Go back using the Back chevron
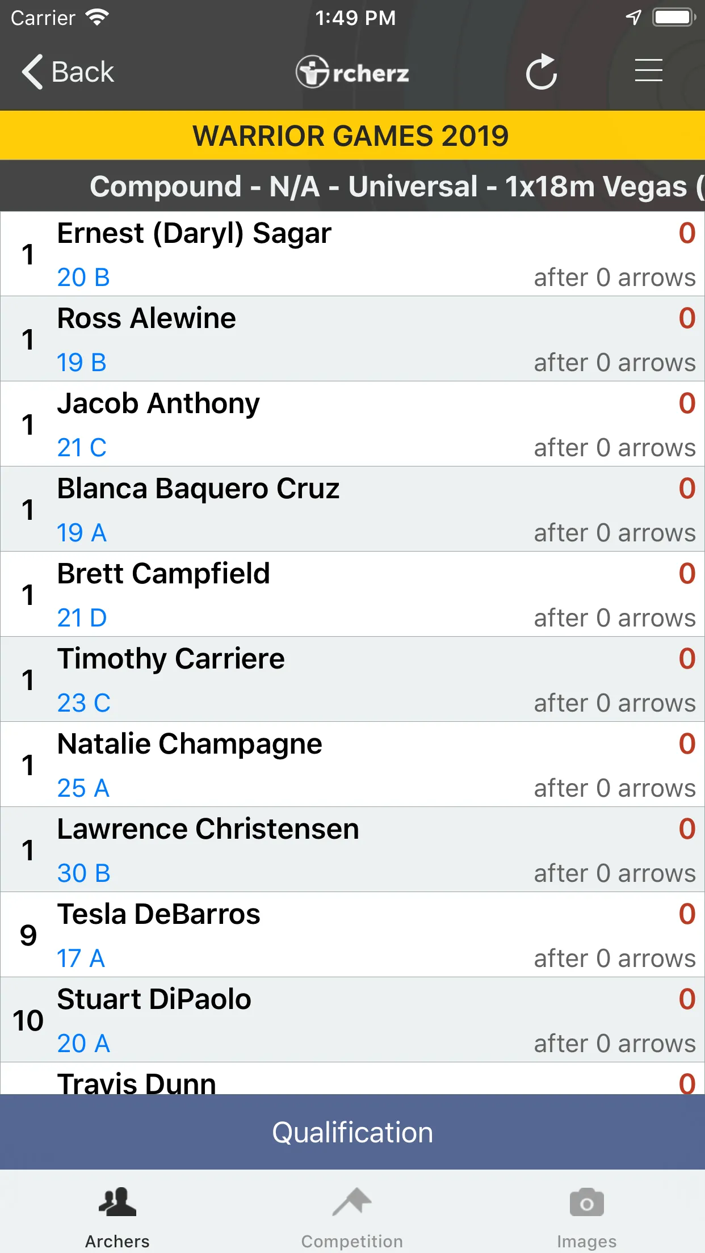 pos(68,72)
